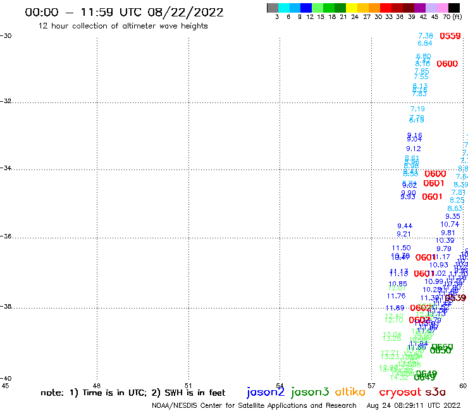The image size is (468, 411).
Task: Click the amber swatch between legend 24 and 27
Action: click(363, 8)
